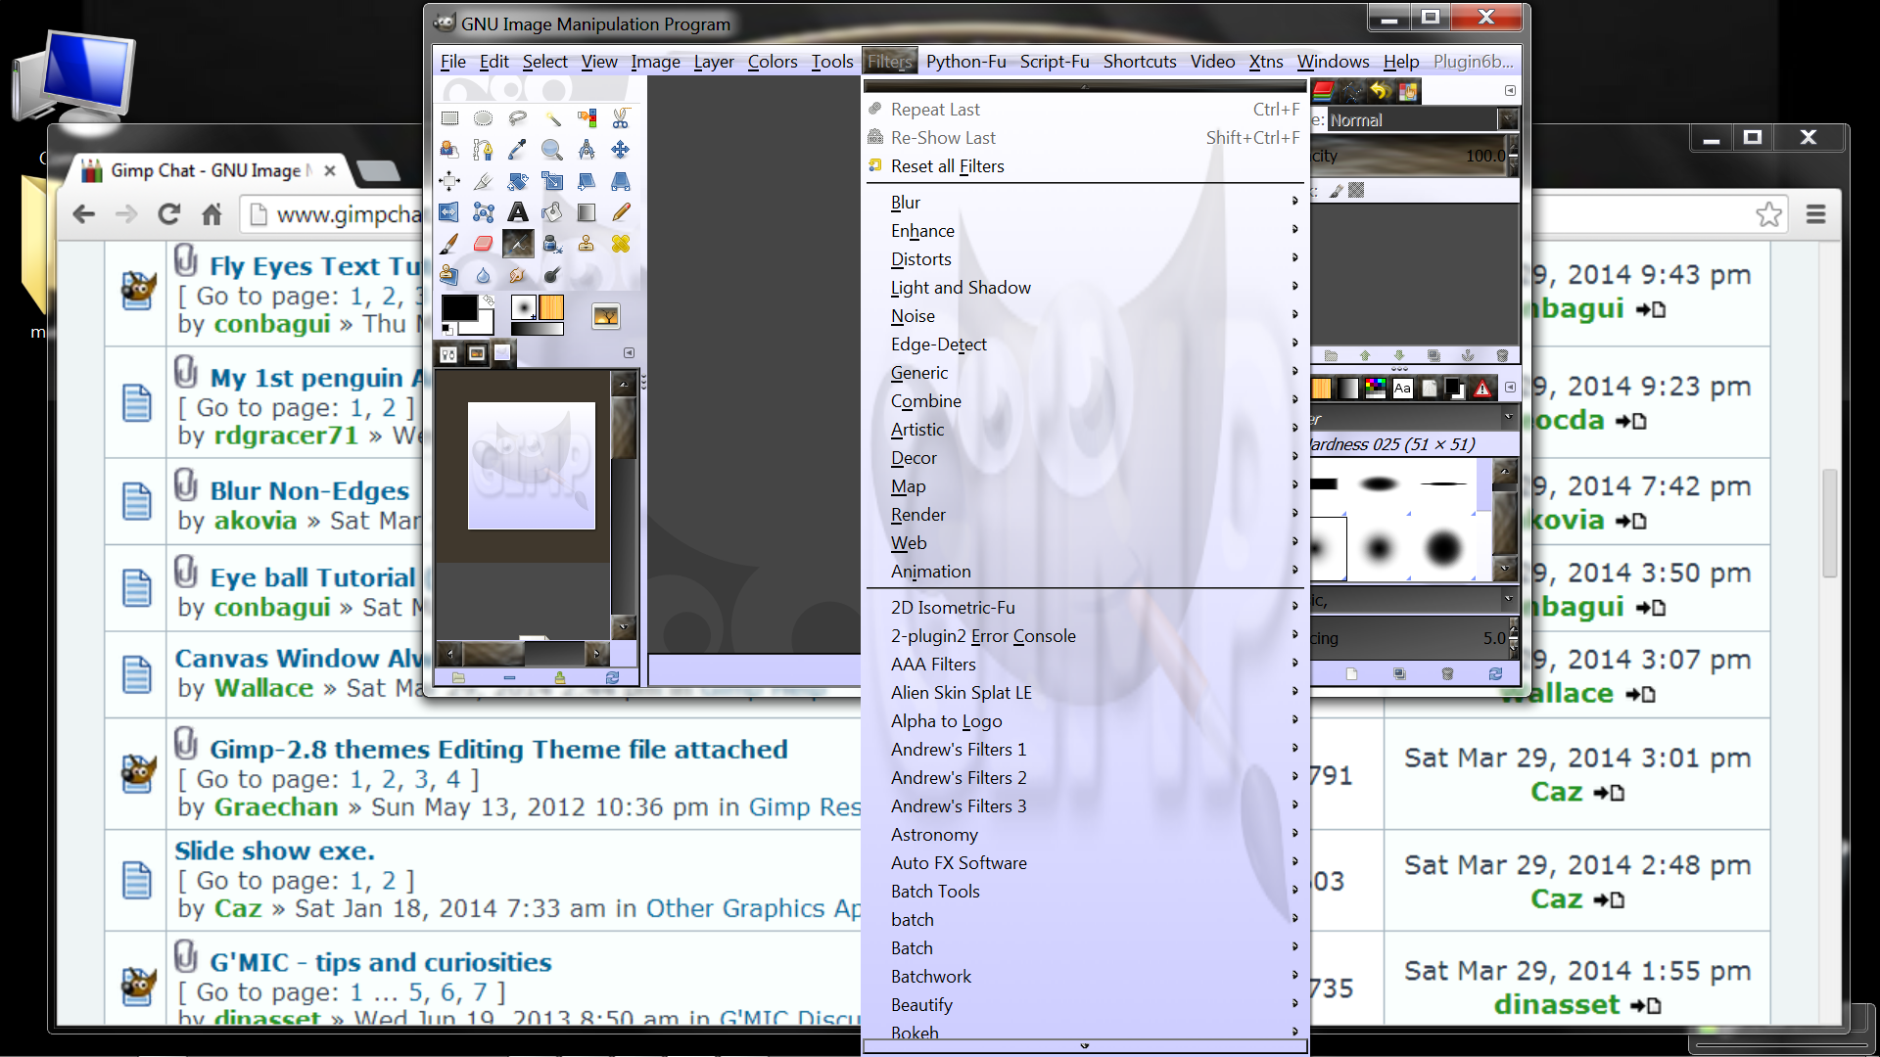Viewport: 1880px width, 1057px height.
Task: Click Chrome's home button
Action: [x=211, y=214]
